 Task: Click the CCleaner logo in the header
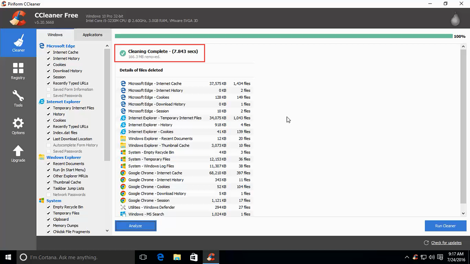pyautogui.click(x=18, y=18)
